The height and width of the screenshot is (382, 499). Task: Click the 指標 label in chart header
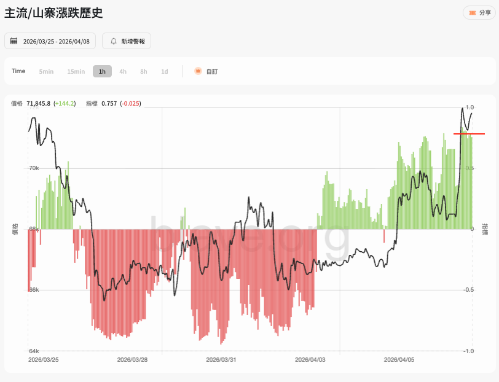92,103
